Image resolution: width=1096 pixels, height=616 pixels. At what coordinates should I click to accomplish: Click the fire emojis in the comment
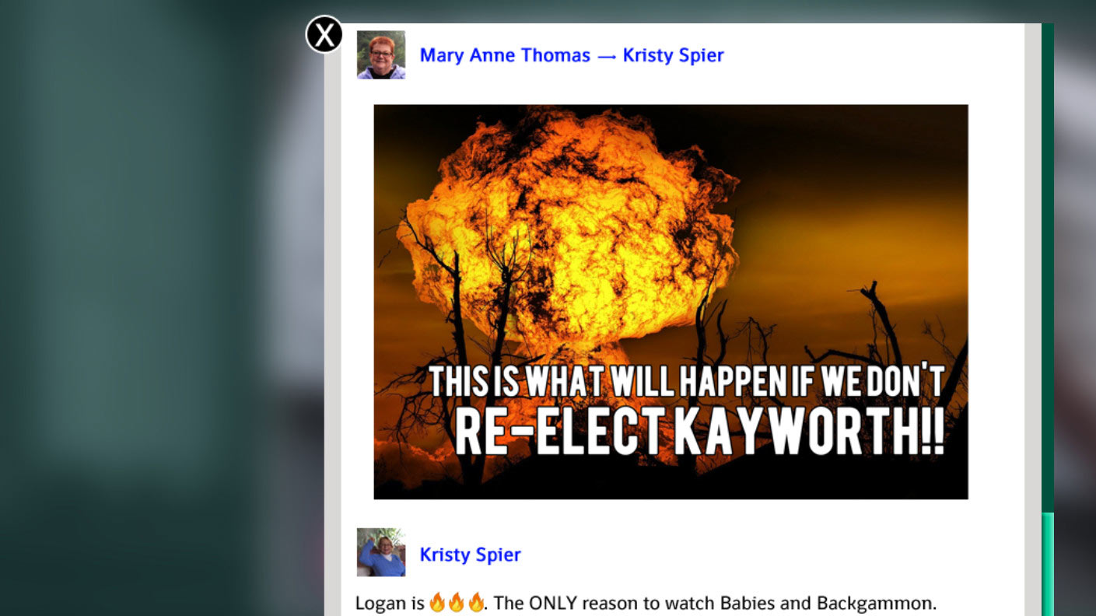(457, 602)
